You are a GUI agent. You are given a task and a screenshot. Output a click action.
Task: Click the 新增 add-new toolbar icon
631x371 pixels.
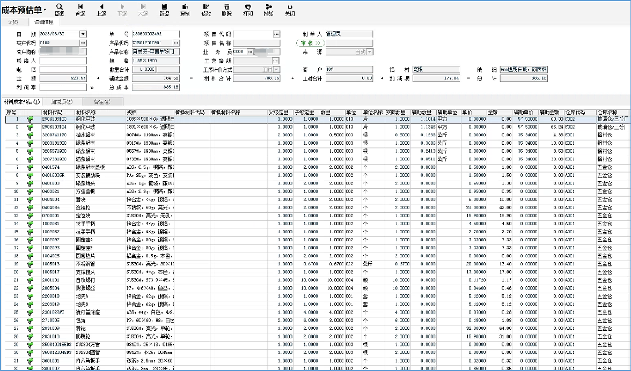click(164, 10)
